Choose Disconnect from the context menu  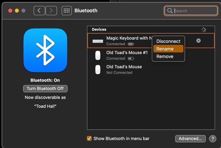pos(168,41)
